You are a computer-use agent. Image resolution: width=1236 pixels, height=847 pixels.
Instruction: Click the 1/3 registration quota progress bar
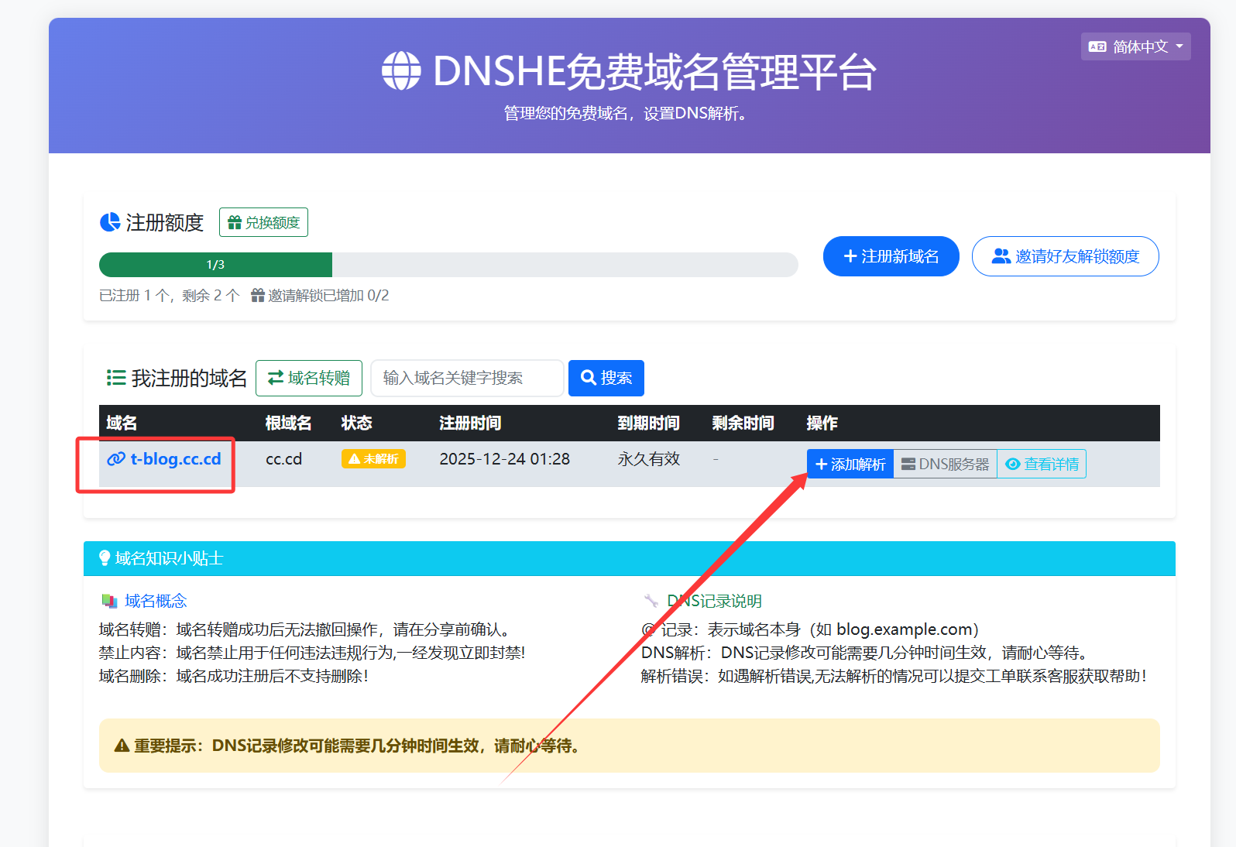pos(448,265)
